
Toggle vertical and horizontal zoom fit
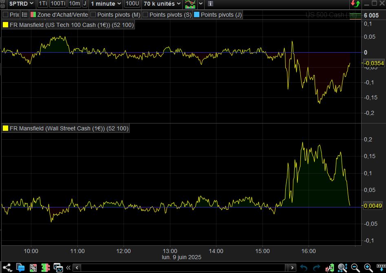[342, 268]
